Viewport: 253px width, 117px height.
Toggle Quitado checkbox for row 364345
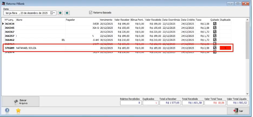215,28
